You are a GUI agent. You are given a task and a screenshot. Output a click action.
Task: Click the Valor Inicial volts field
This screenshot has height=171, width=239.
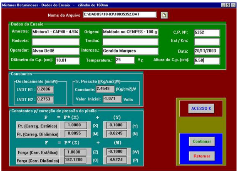tap(112, 99)
